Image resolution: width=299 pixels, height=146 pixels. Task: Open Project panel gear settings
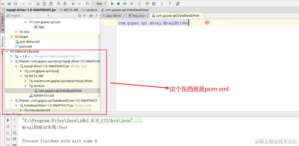click(91, 16)
